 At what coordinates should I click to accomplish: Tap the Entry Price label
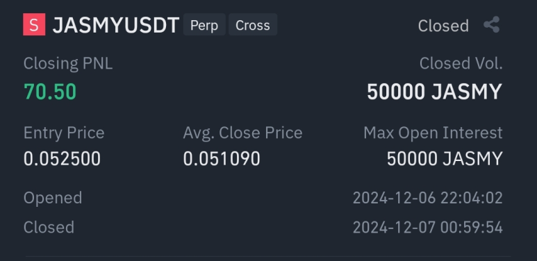coord(64,133)
